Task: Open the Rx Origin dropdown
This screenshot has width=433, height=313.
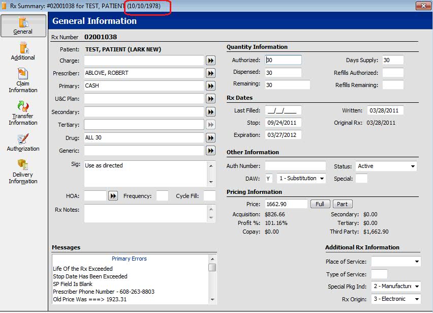Action: coord(417,299)
